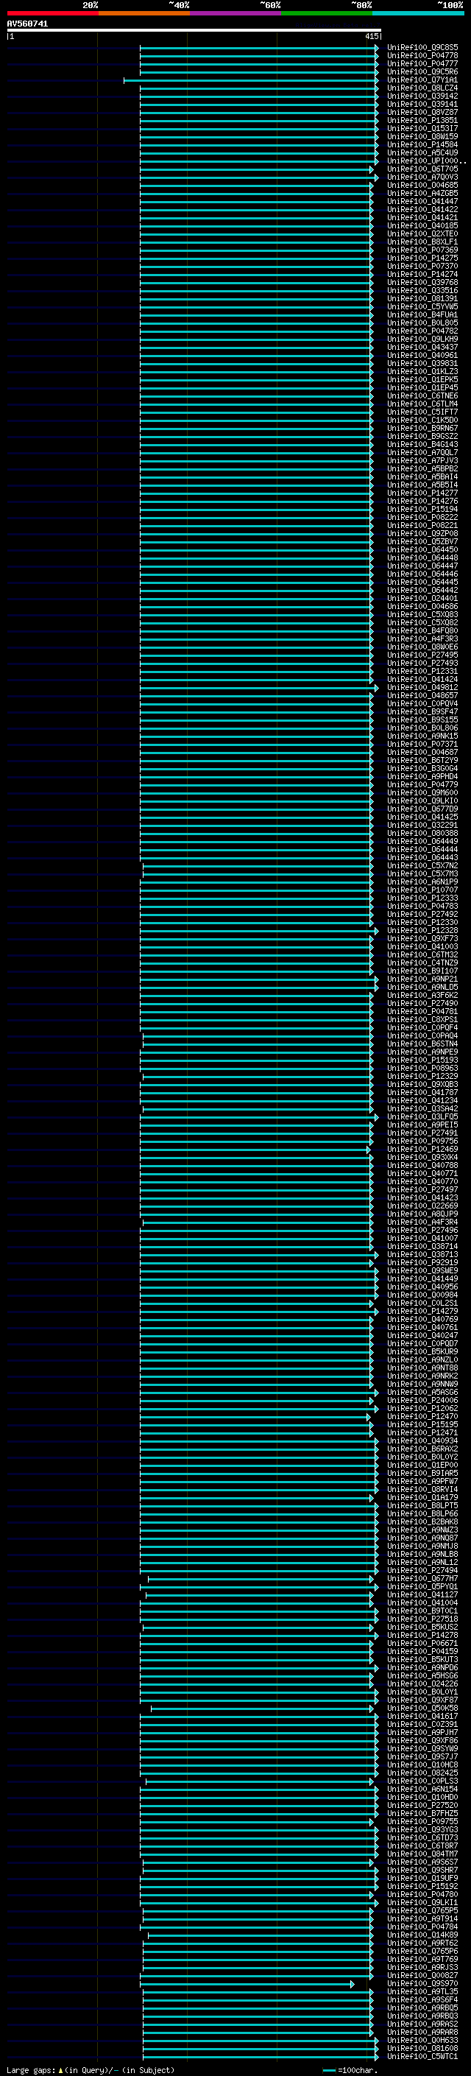Screen dimensions: 471x2076
Task: Select the UniRef100_P08963 label
Action: [422, 1068]
